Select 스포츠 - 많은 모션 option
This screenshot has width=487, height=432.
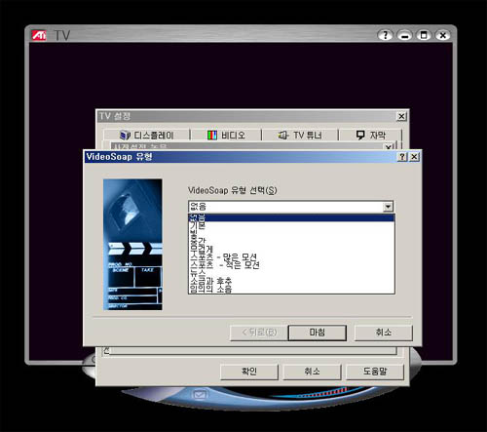coord(291,257)
